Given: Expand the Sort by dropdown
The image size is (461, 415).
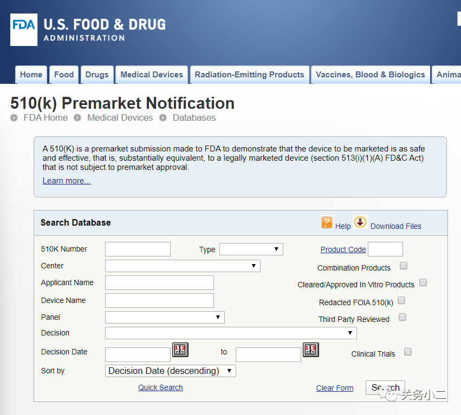Looking at the screenshot, I should click(x=170, y=371).
